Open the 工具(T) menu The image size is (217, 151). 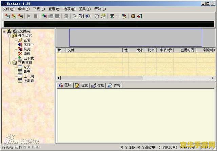(x=84, y=9)
